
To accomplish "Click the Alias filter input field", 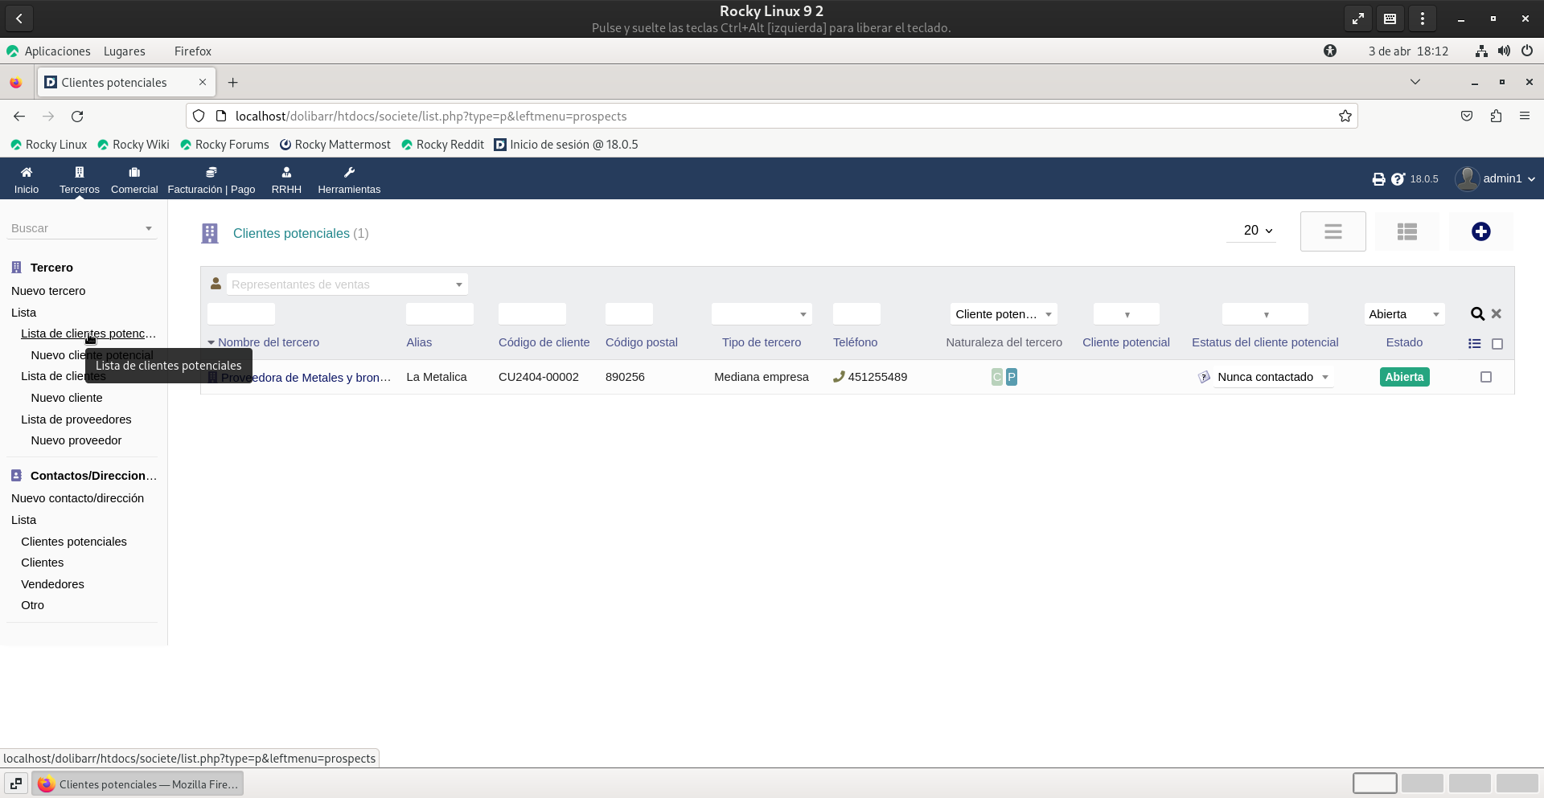I will (439, 314).
